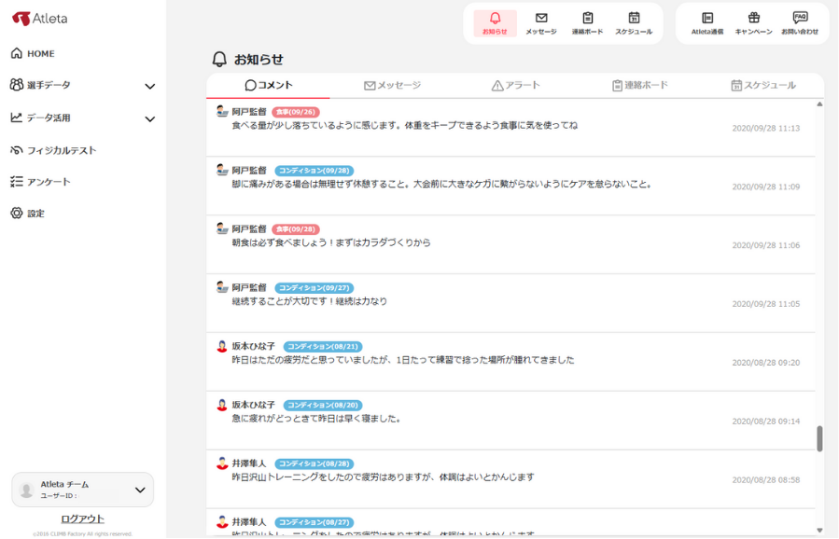Click the user avatar in account box
839x539 pixels.
click(26, 490)
